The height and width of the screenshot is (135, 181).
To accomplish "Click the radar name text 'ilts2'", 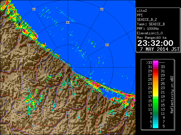I will pyautogui.click(x=142, y=11).
